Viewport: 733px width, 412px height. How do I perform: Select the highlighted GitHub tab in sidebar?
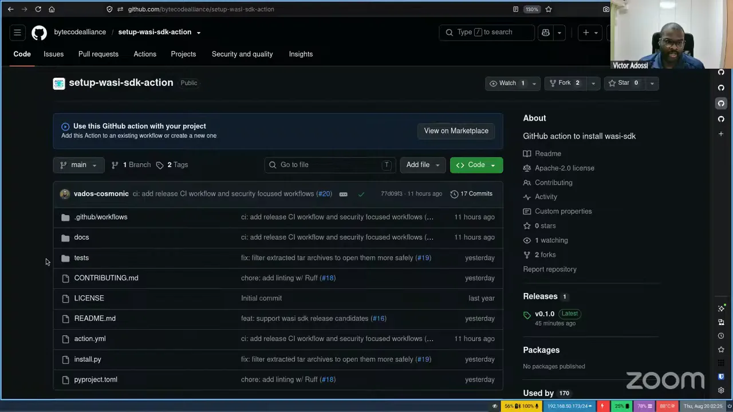click(721, 104)
